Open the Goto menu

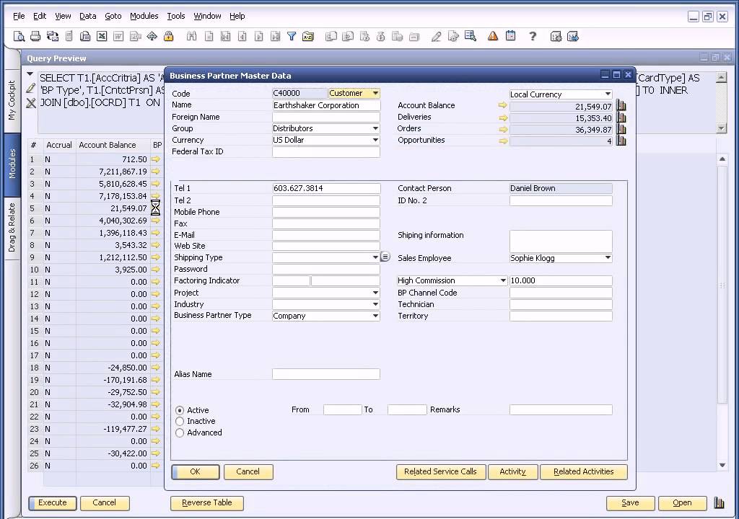(x=113, y=16)
